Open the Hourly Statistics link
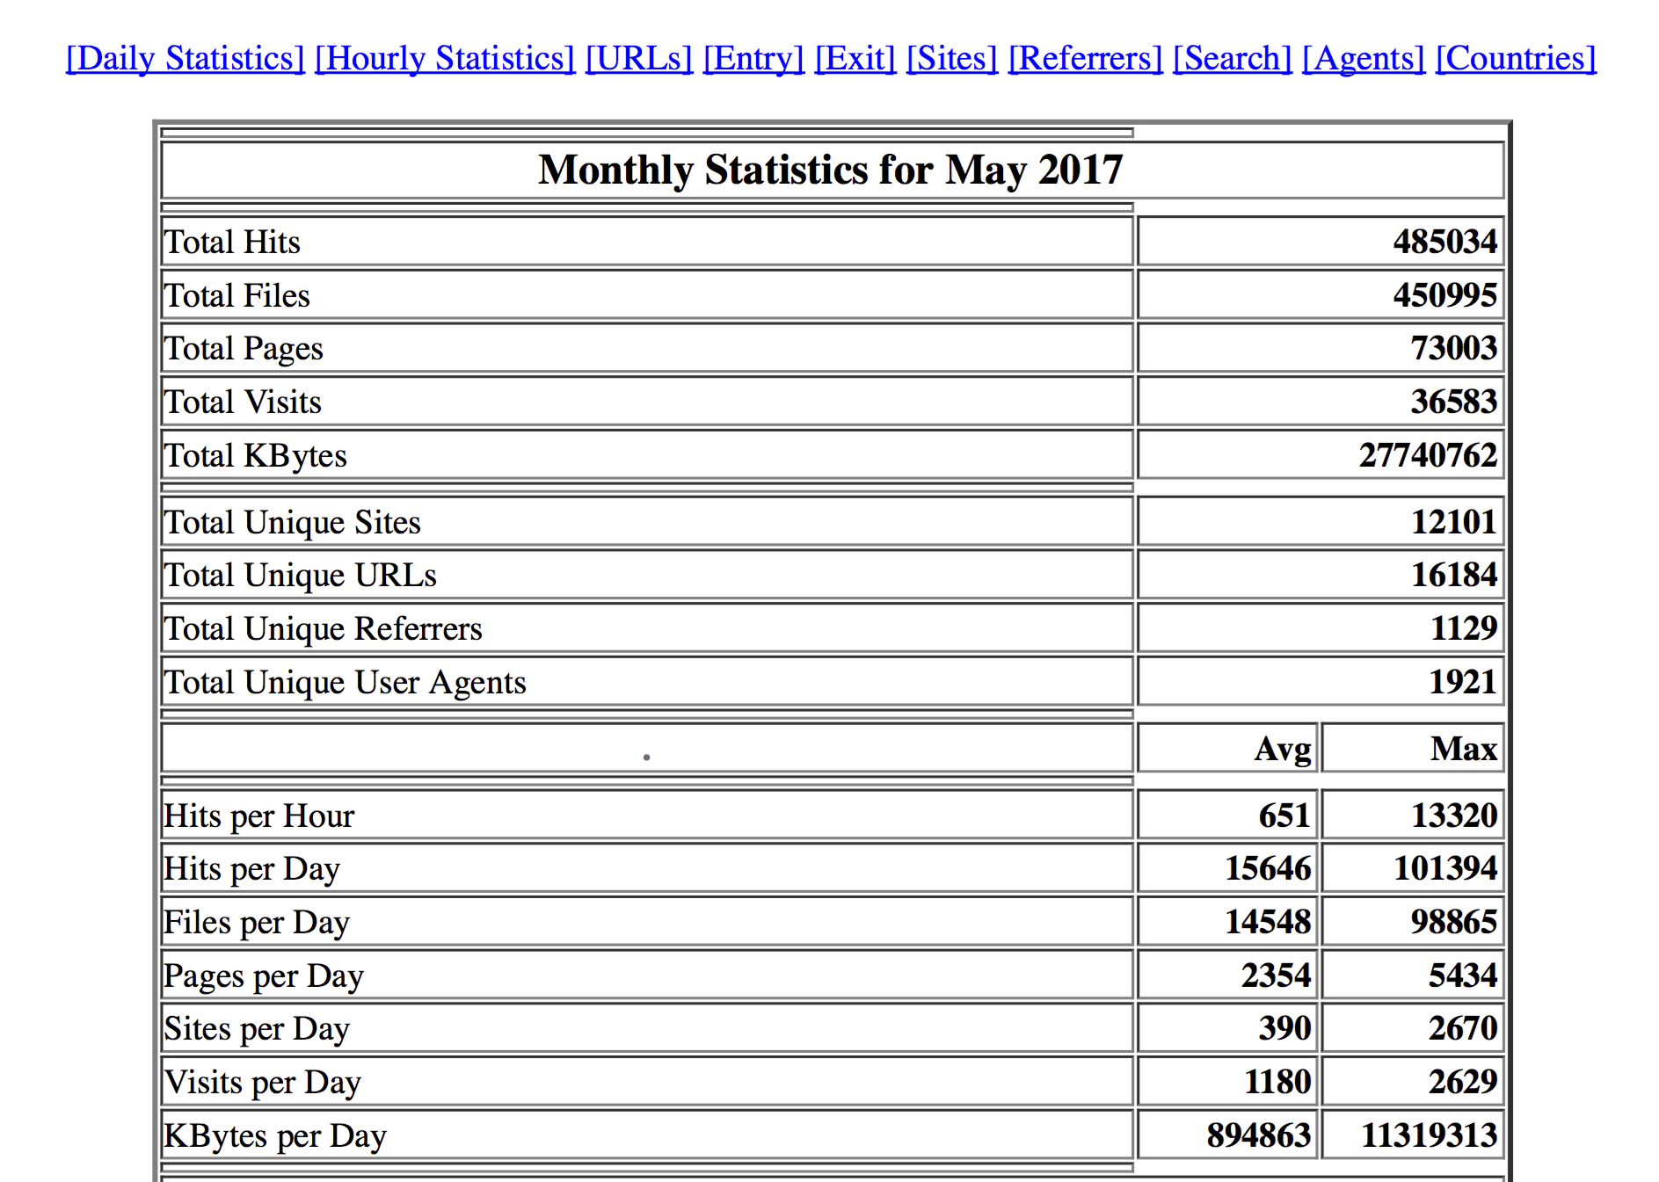Screen dimensions: 1659x1182 445,58
